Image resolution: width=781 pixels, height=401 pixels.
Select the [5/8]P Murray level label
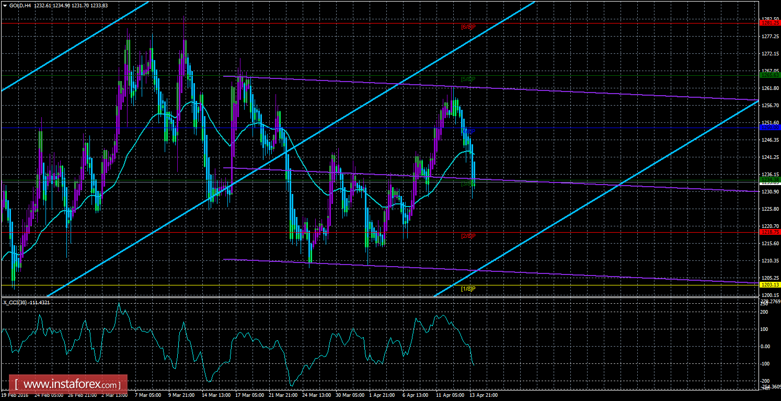click(x=468, y=79)
